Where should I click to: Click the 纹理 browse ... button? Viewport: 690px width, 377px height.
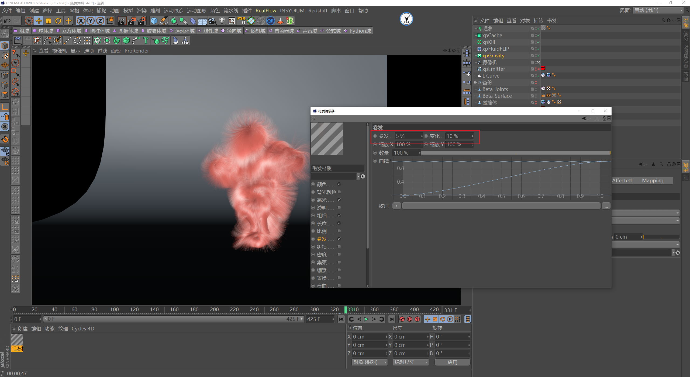click(606, 206)
